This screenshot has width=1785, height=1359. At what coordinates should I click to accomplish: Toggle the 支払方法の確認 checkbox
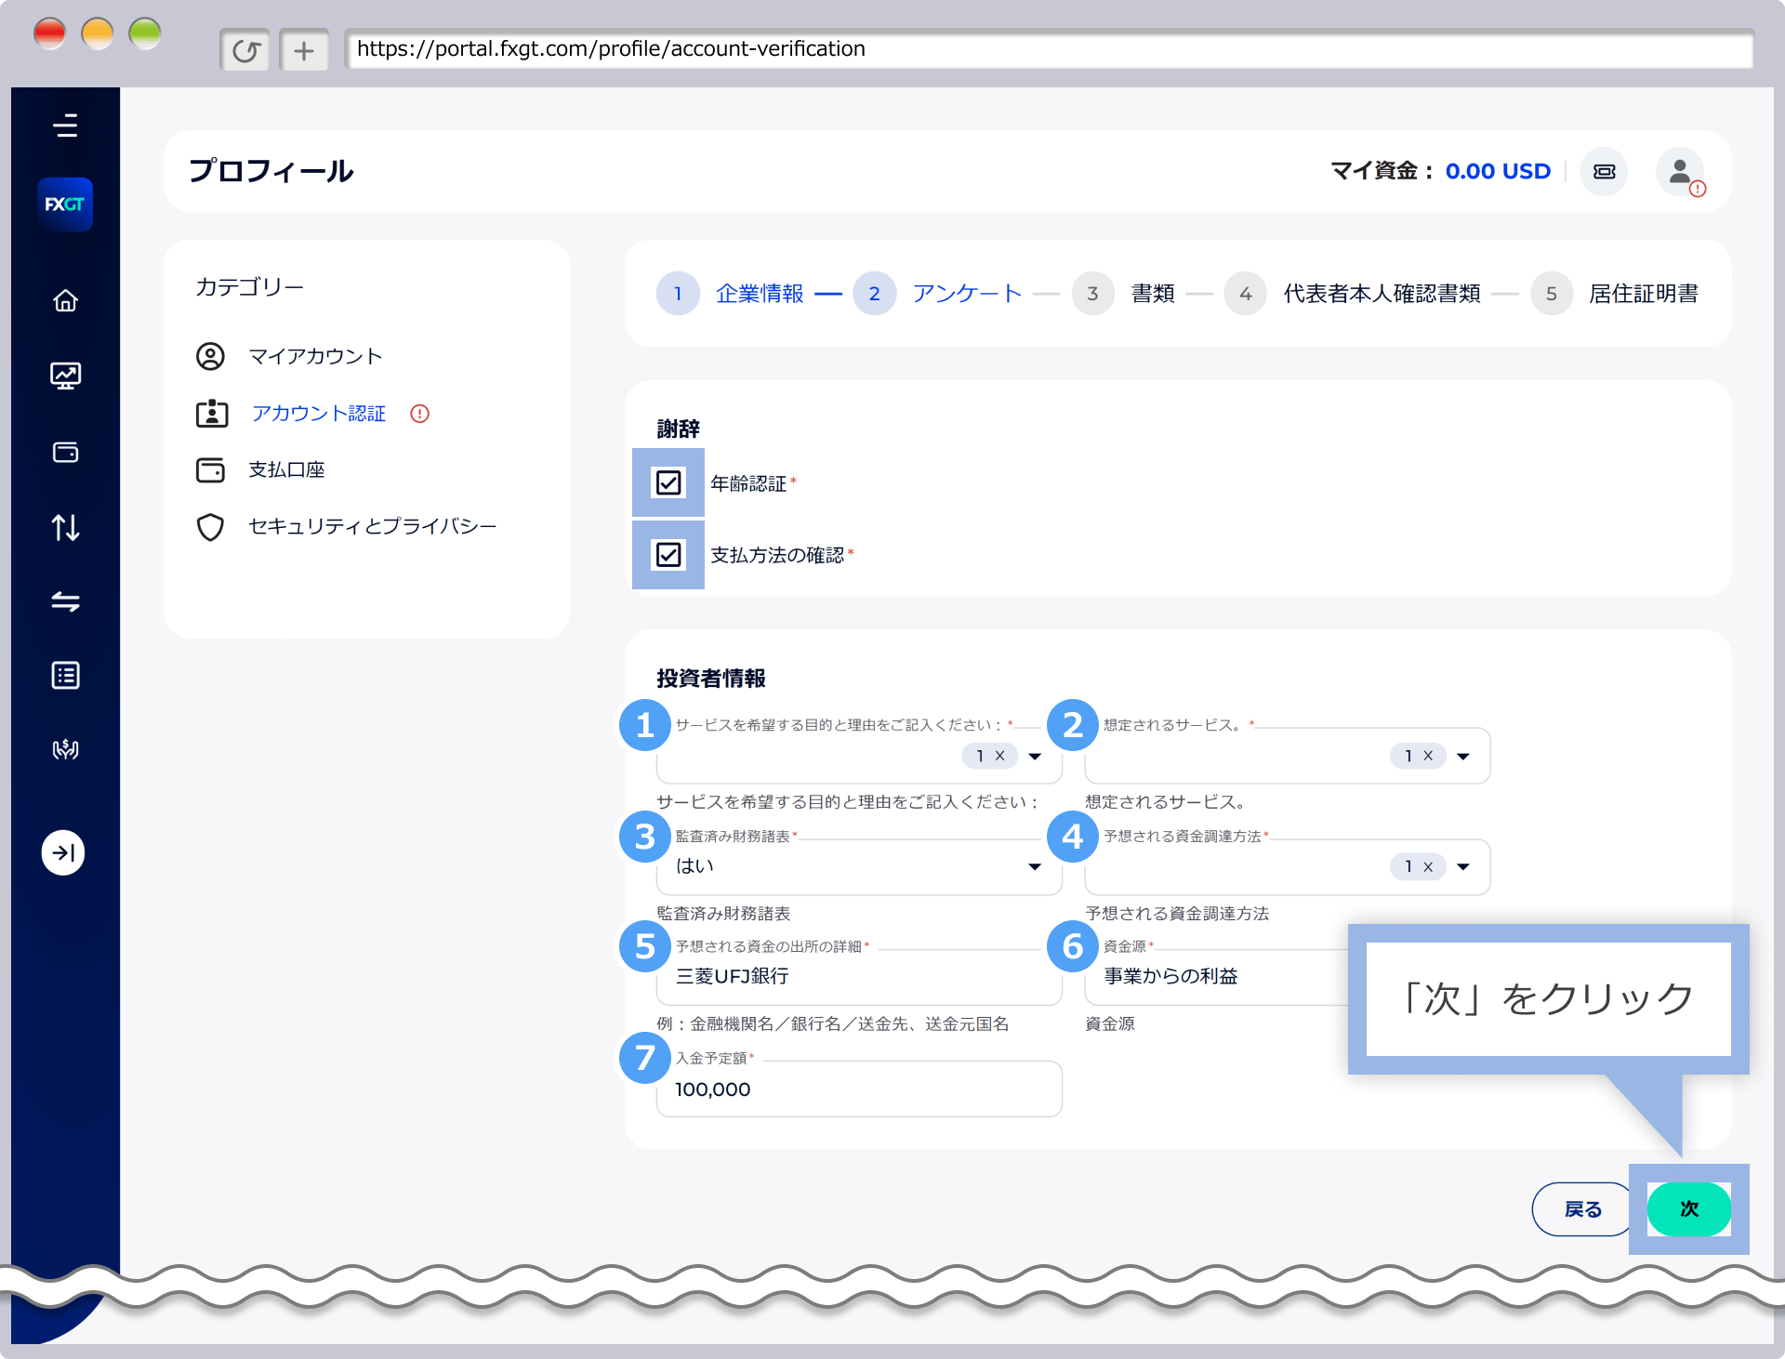pyautogui.click(x=668, y=555)
